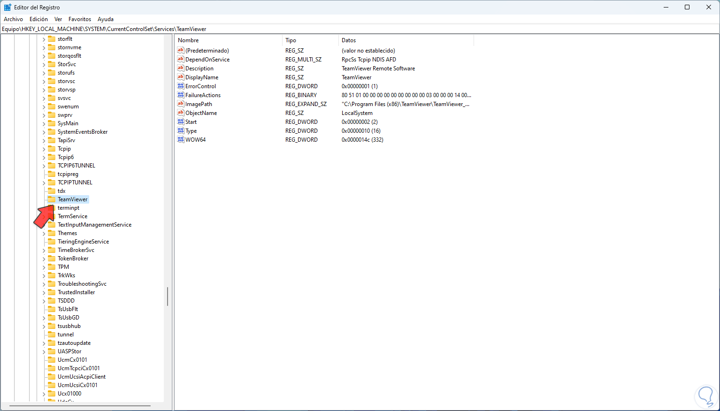The height and width of the screenshot is (411, 720).
Task: Click the folder icon beside tcpipreg
Action: tap(52, 174)
